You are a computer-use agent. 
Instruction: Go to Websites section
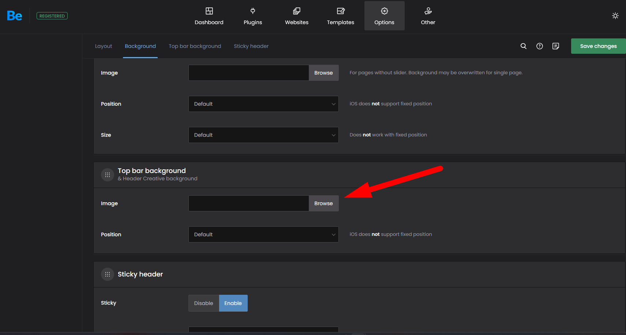pos(297,16)
